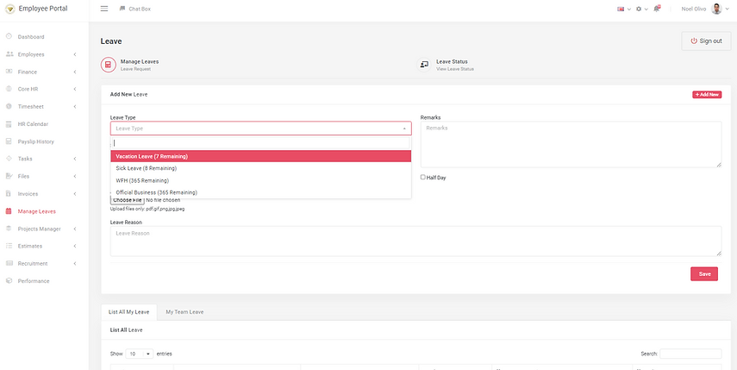Viewport: 737px width, 370px height.
Task: Expand the Employees submenu chevron
Action: tap(75, 54)
